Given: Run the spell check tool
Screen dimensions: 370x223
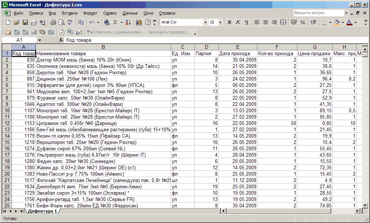Looking at the screenshot, I should click(x=70, y=22).
